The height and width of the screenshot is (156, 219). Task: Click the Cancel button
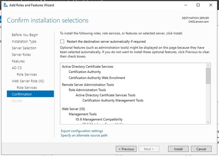tap(201, 149)
